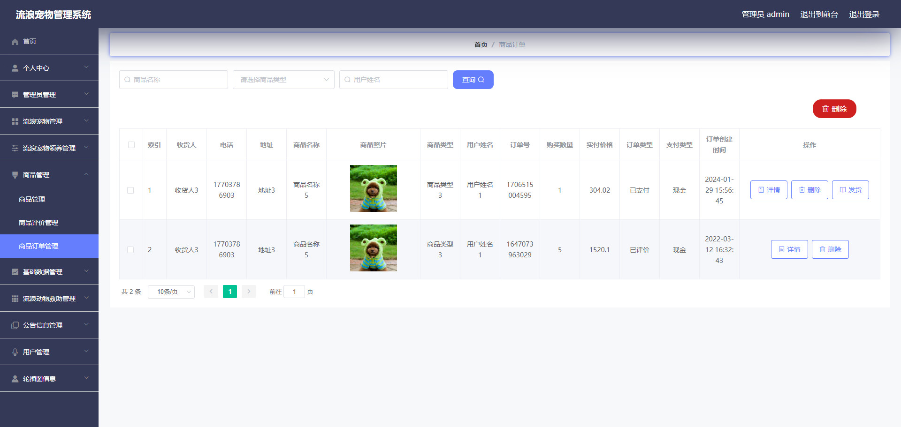The image size is (901, 427).
Task: Click 详情 button for order 1706515004595
Action: click(769, 190)
